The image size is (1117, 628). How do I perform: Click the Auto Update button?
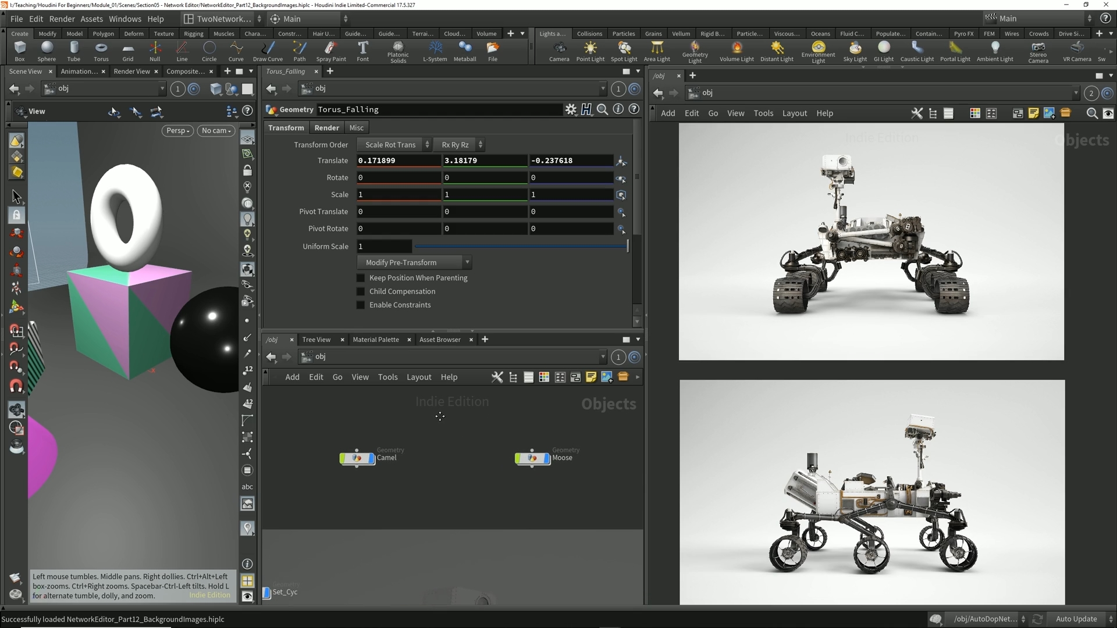[1076, 619]
